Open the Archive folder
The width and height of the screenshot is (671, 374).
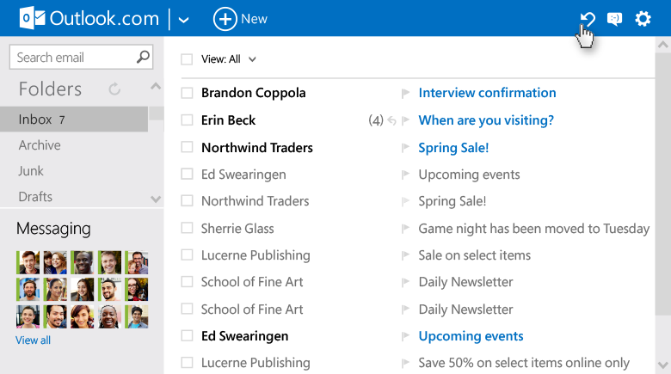[40, 145]
